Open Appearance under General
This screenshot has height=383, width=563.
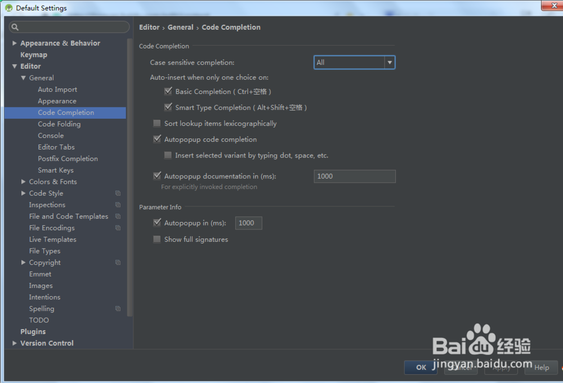(x=57, y=101)
